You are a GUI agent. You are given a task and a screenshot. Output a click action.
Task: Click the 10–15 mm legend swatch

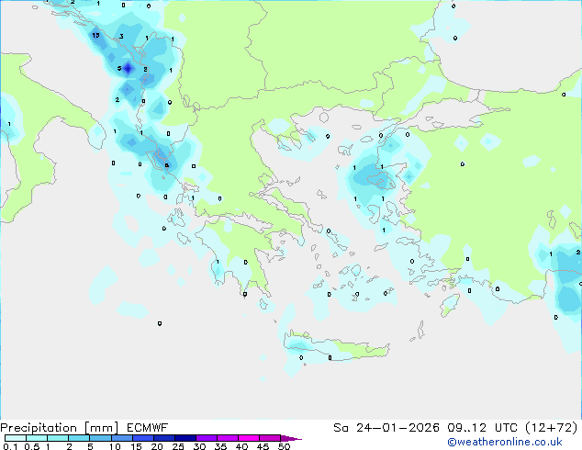[x=122, y=438]
